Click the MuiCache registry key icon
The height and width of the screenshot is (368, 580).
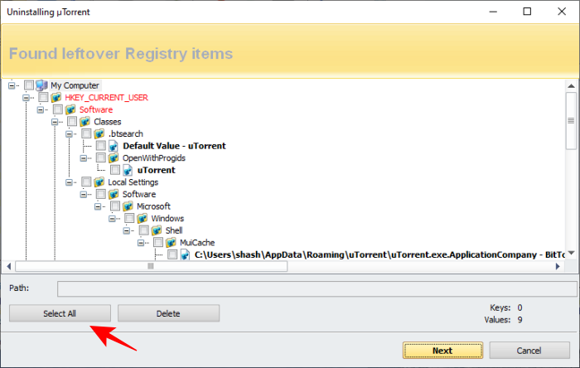[x=172, y=243]
